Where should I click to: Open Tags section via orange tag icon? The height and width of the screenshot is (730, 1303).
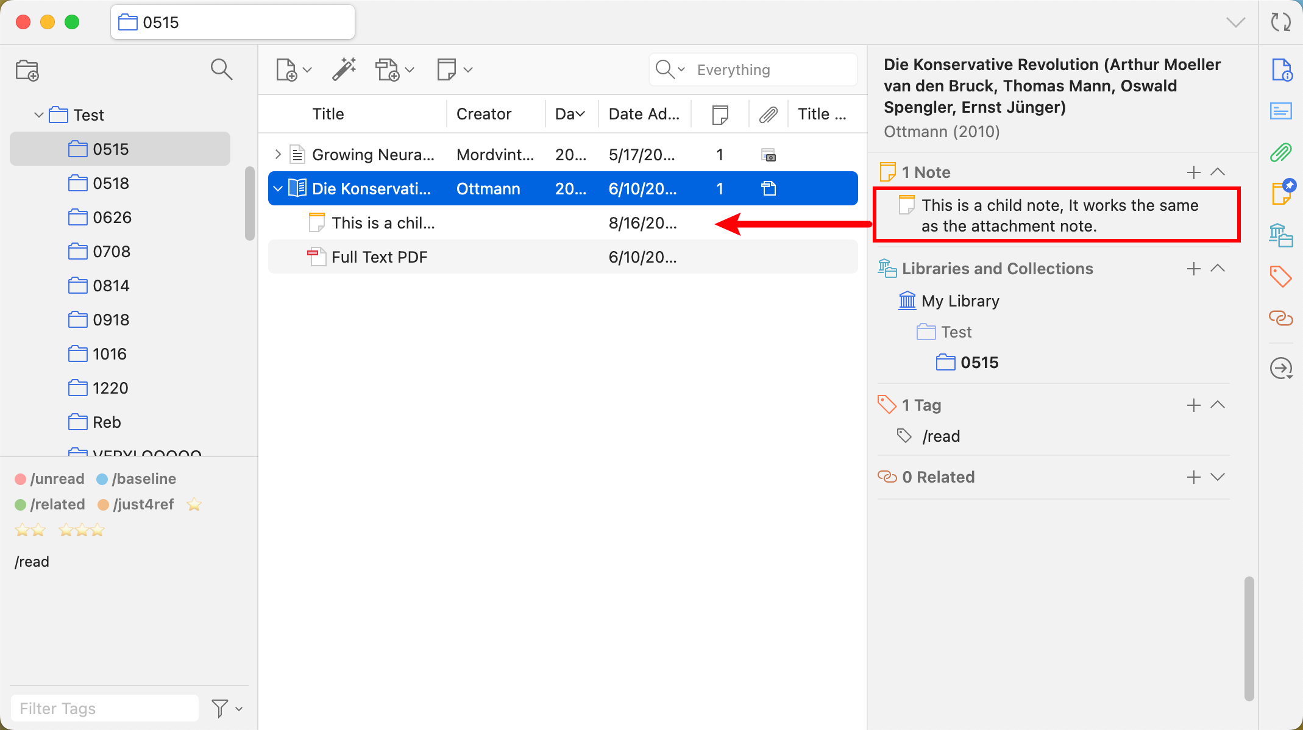1281,277
